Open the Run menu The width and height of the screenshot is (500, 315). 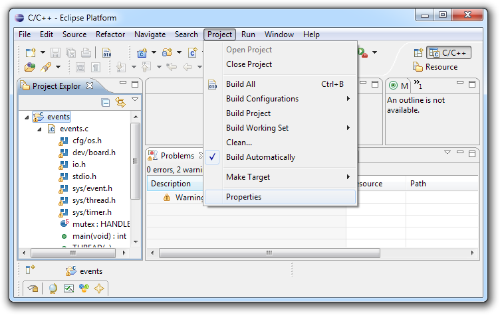(248, 34)
